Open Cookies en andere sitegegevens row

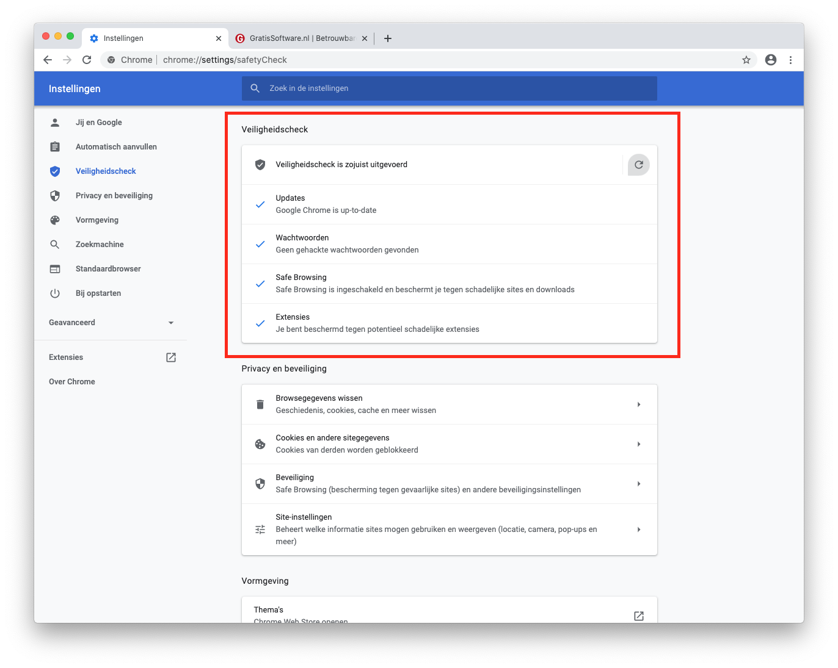(x=449, y=444)
